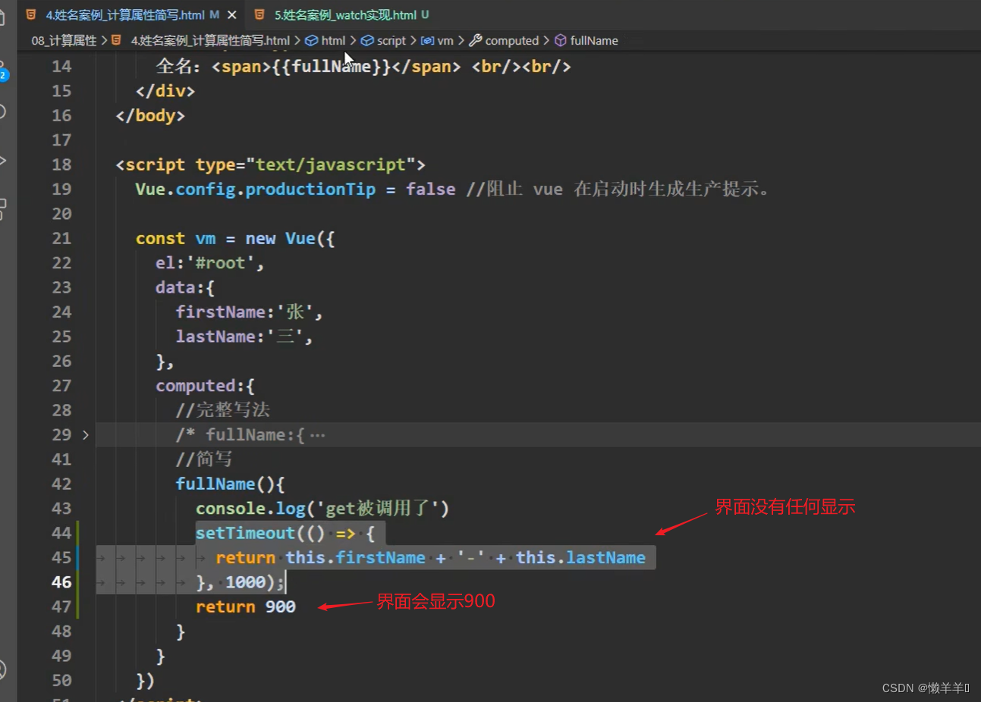Click the '1000' delay value on line 46
Screen dimensions: 981x702
click(245, 582)
